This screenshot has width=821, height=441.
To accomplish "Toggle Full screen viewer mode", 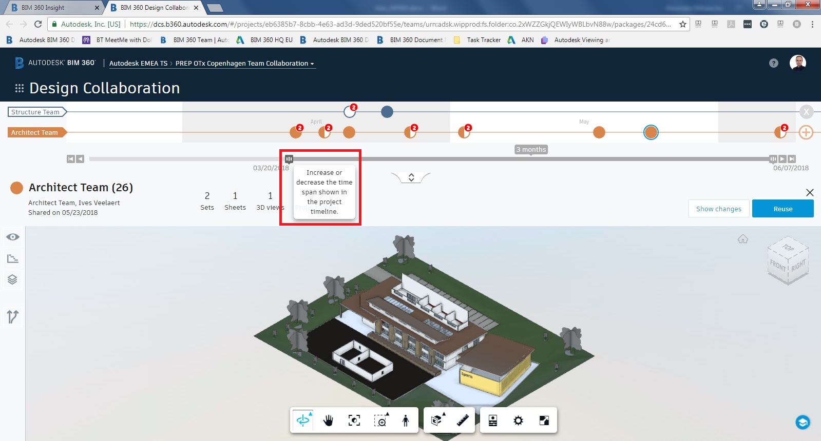I will [544, 420].
